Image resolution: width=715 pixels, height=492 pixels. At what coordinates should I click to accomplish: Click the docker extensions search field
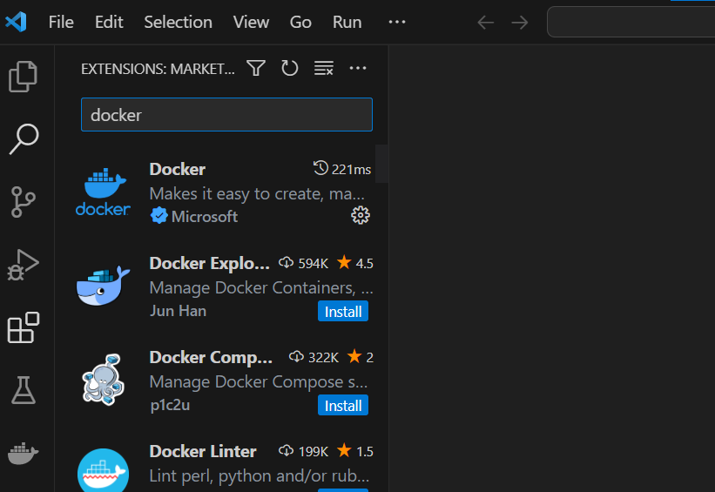(226, 114)
